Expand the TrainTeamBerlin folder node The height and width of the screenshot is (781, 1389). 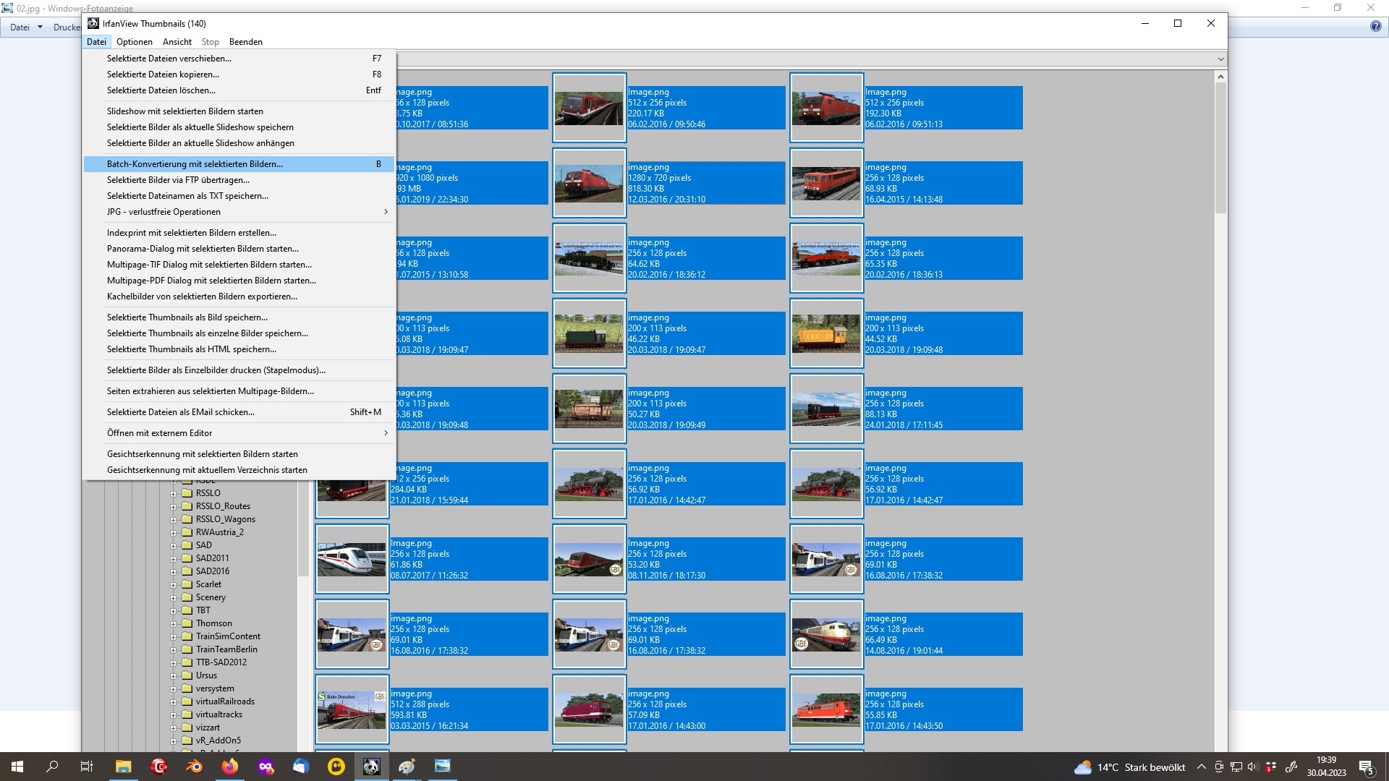coord(174,650)
